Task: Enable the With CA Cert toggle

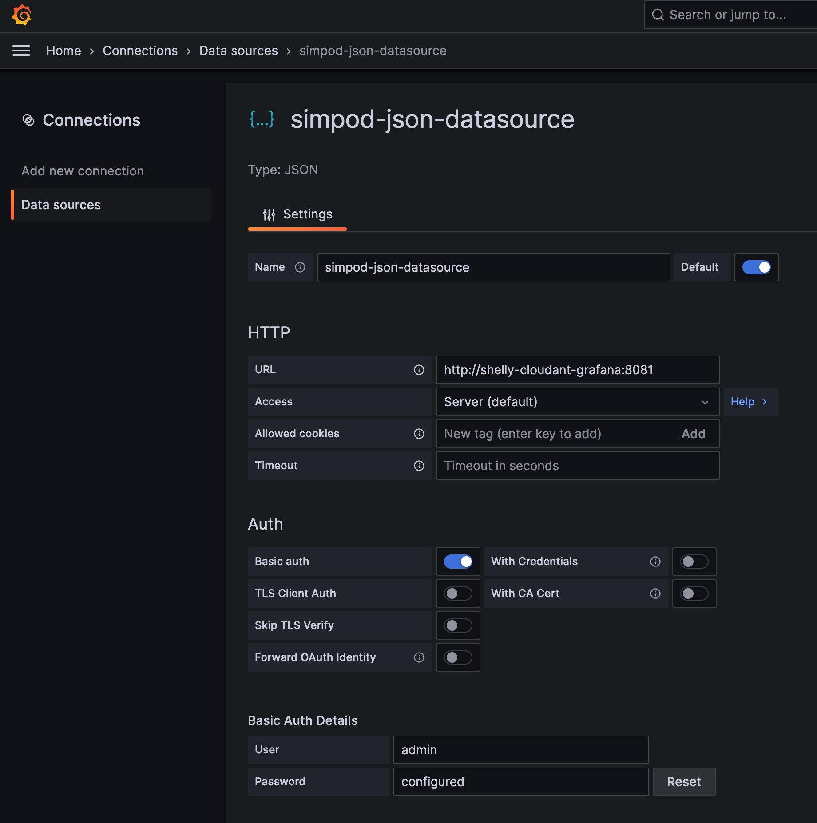Action: (694, 594)
